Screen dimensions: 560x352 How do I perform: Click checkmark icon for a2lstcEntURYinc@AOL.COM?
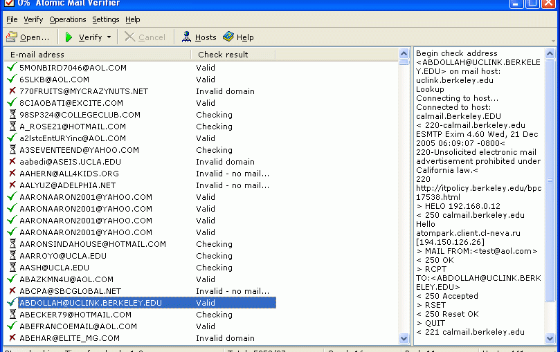(12, 138)
